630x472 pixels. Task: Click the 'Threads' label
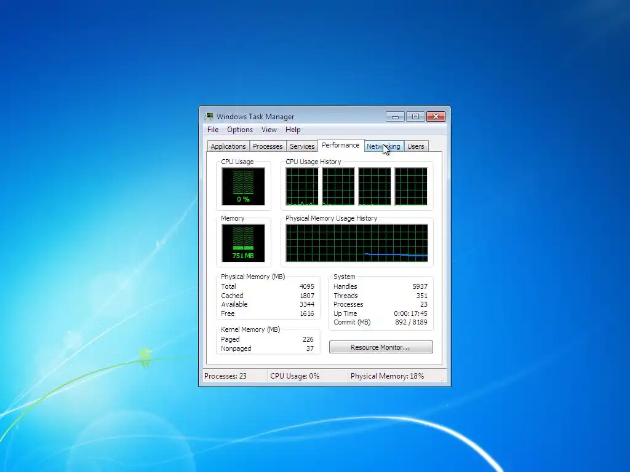(346, 296)
